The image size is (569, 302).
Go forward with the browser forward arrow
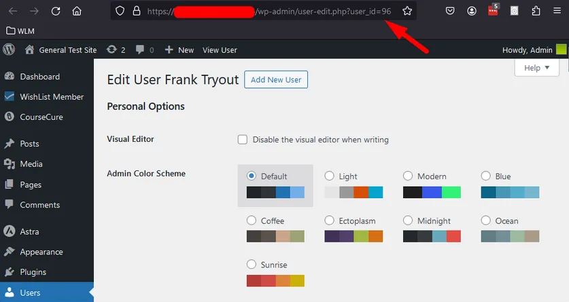[x=34, y=12]
